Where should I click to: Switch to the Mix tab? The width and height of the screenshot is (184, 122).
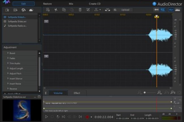click(71, 4)
